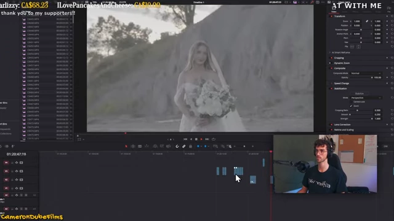Toggle Zoom X/Y link icon
This screenshot has width=394, height=221.
(x=367, y=21)
